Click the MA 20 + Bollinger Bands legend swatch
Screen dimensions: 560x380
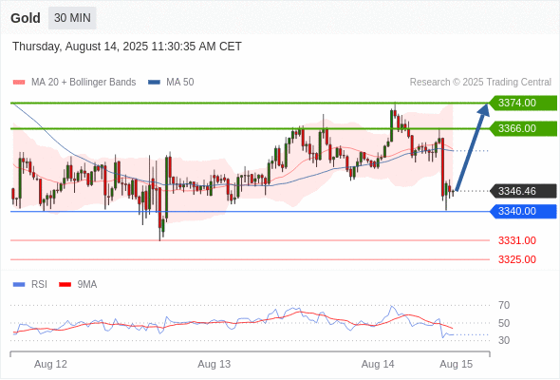pos(19,83)
